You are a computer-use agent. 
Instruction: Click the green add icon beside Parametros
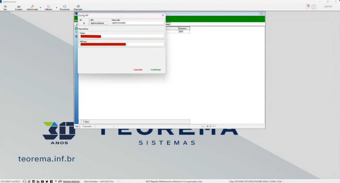pos(76,29)
